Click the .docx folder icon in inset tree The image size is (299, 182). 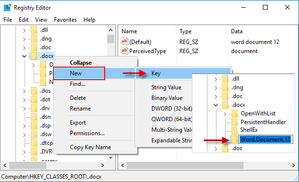tap(225, 105)
